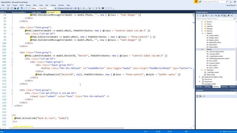Click the Quick Launch search box
237x133 pixels.
[x=215, y=1]
